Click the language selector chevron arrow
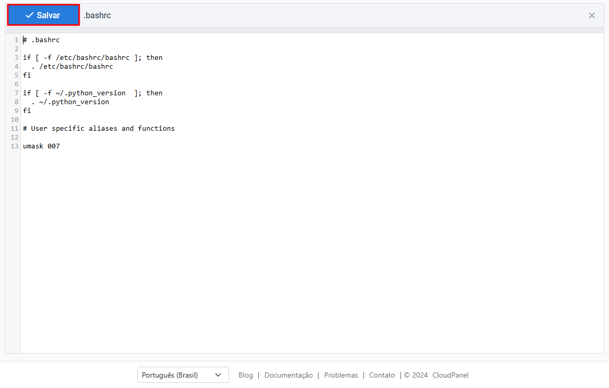The width and height of the screenshot is (609, 388). [218, 375]
